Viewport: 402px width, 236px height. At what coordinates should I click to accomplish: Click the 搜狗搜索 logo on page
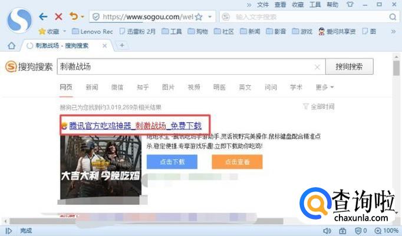click(x=29, y=67)
